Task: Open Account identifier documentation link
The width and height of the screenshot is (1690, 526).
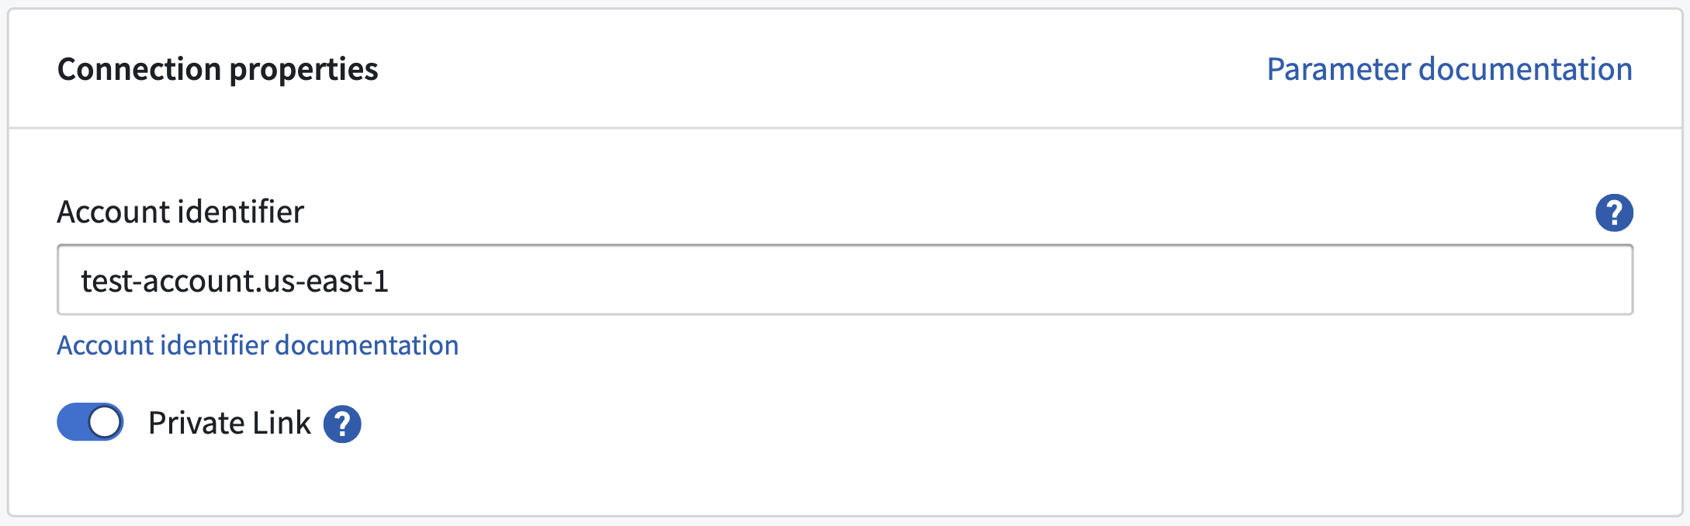Action: 258,345
